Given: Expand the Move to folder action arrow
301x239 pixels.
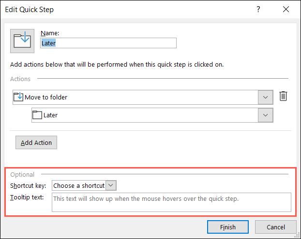Looking at the screenshot, I should [x=265, y=97].
